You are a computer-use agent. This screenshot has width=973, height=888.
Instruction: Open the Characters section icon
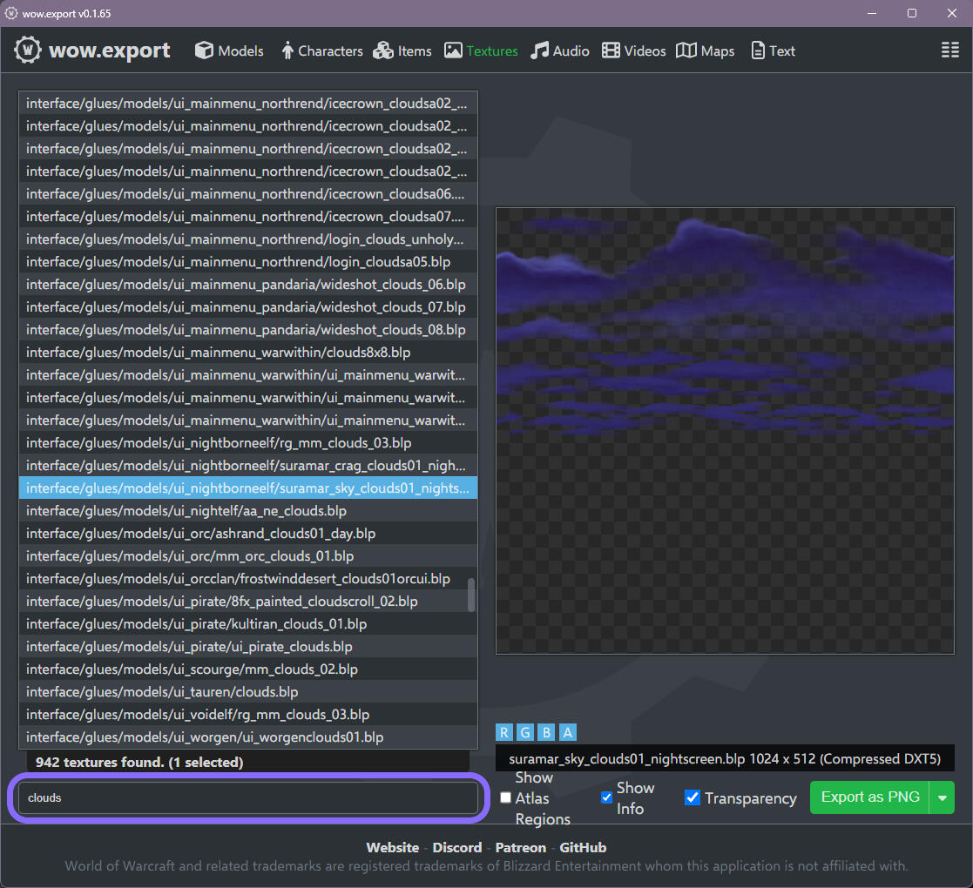287,50
